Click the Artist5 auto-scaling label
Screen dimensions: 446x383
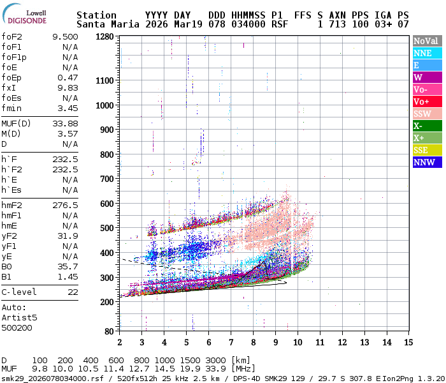click(x=20, y=317)
